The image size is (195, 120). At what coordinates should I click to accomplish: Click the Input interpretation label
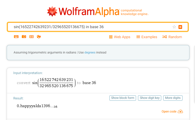pos(28,73)
